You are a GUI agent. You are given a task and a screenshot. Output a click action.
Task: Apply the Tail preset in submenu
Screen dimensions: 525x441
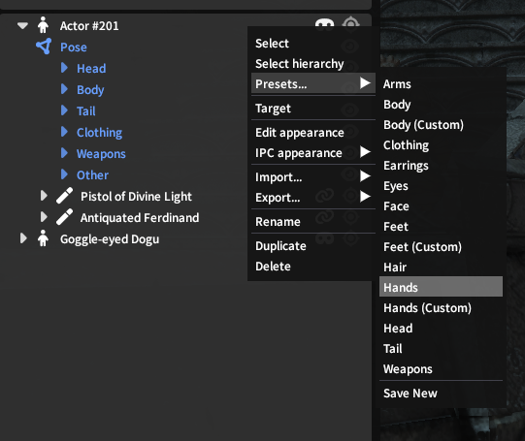tap(441, 349)
